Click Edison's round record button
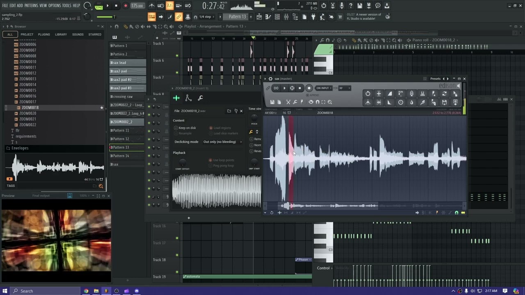This screenshot has height=295, width=525. [309, 88]
